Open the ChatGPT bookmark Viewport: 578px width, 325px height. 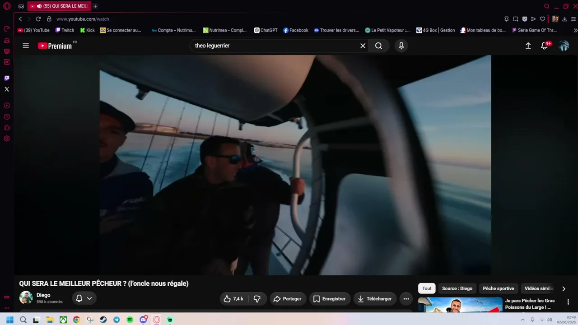coord(266,30)
